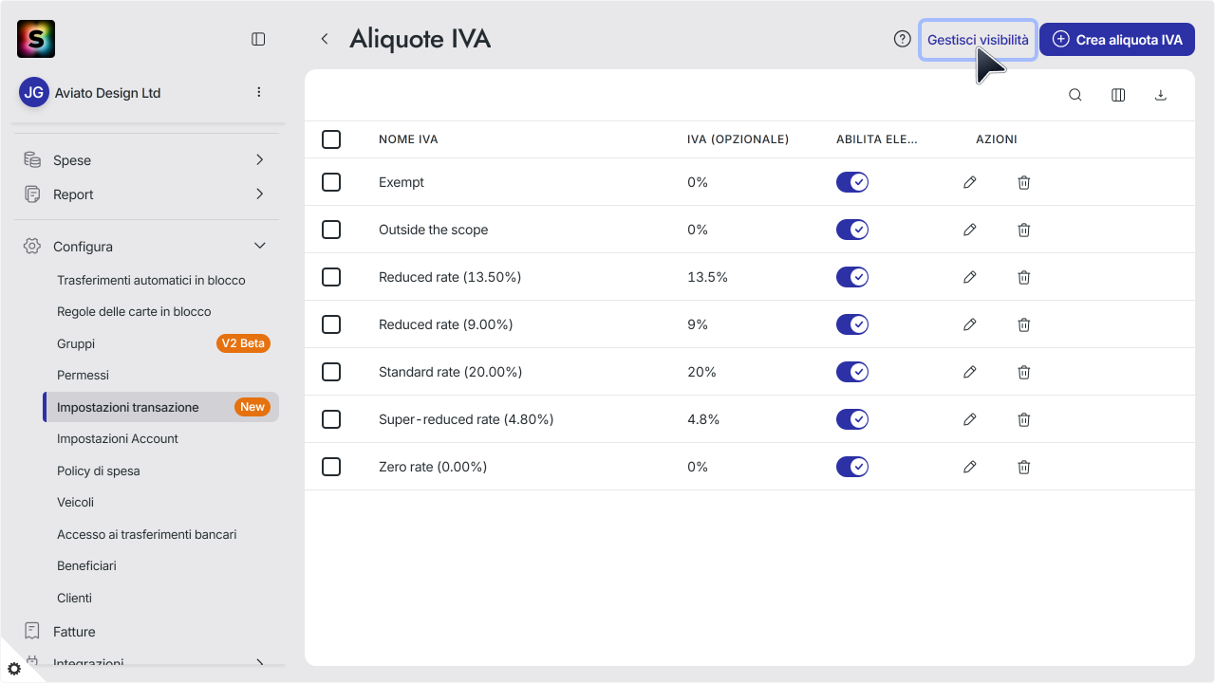Image resolution: width=1215 pixels, height=683 pixels.
Task: Disable the Reduced rate (9.00%) toggle
Action: point(852,324)
